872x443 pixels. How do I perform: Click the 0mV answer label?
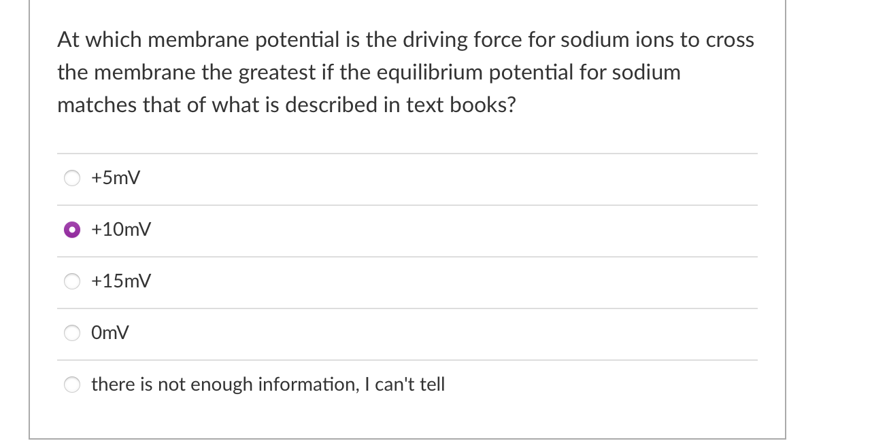110,333
